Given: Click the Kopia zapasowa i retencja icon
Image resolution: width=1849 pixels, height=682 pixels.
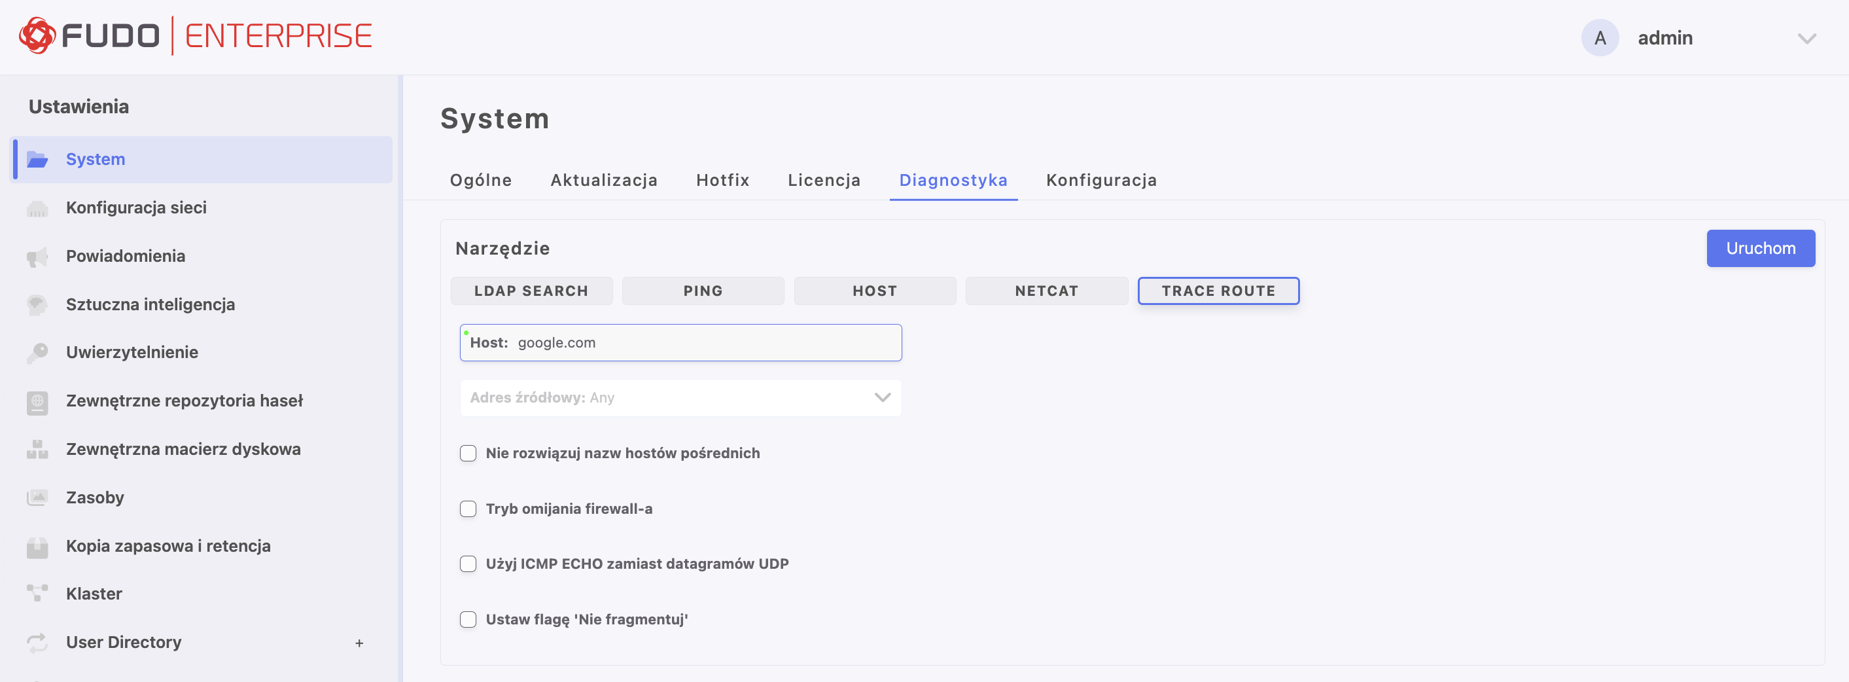Looking at the screenshot, I should pos(37,547).
